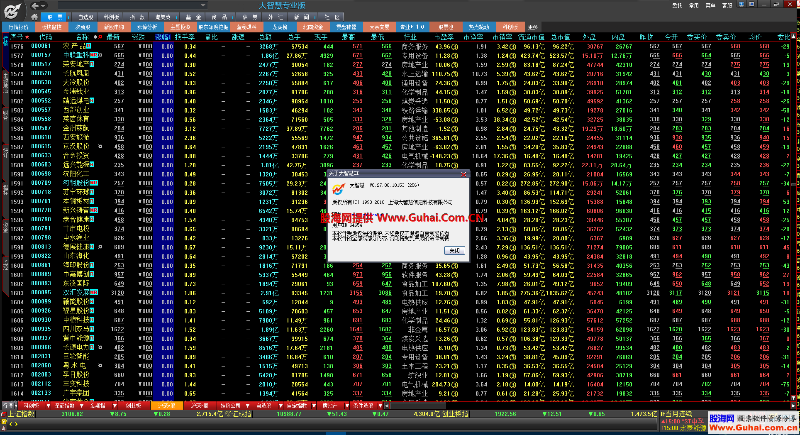
Task: Click the MR badge beside 河钢股份
Action: click(93, 183)
